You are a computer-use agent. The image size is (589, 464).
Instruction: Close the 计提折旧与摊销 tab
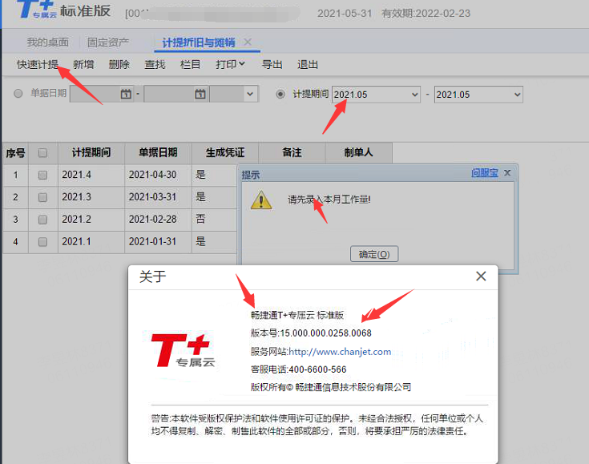(x=248, y=42)
